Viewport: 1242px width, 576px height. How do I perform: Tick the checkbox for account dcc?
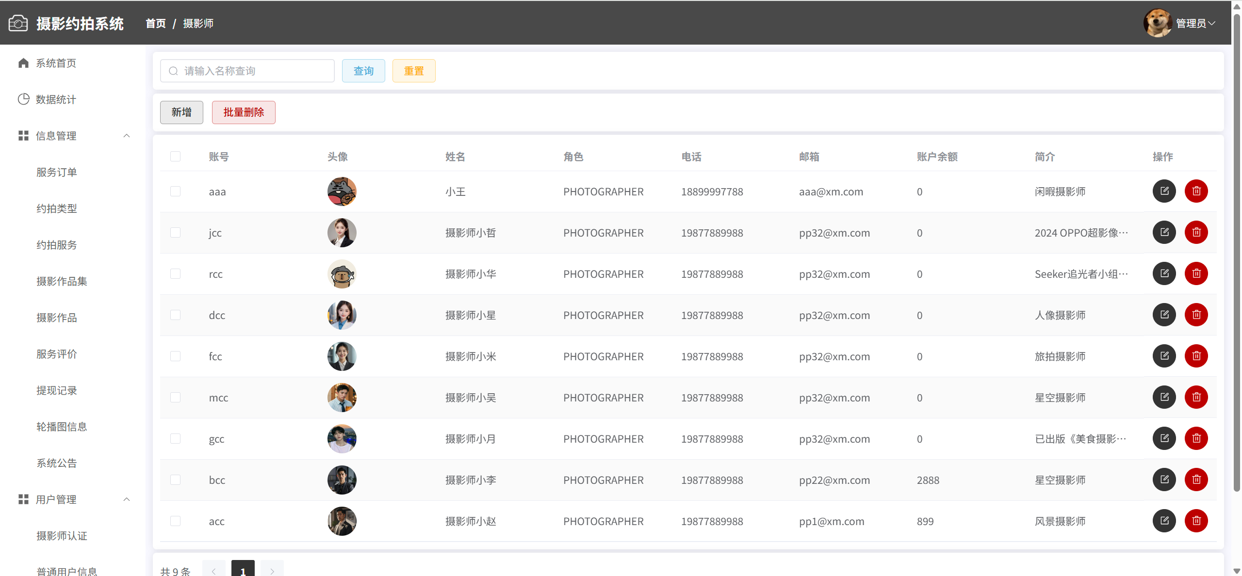[x=175, y=315]
